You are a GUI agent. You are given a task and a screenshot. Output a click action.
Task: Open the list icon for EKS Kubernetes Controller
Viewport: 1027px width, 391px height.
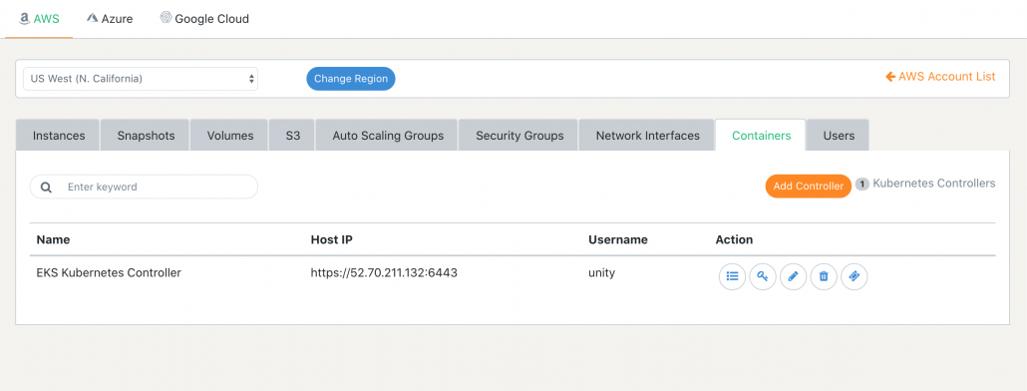[732, 276]
